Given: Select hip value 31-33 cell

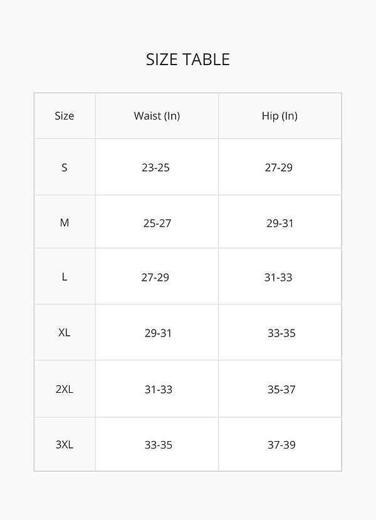Looking at the screenshot, I should point(278,277).
